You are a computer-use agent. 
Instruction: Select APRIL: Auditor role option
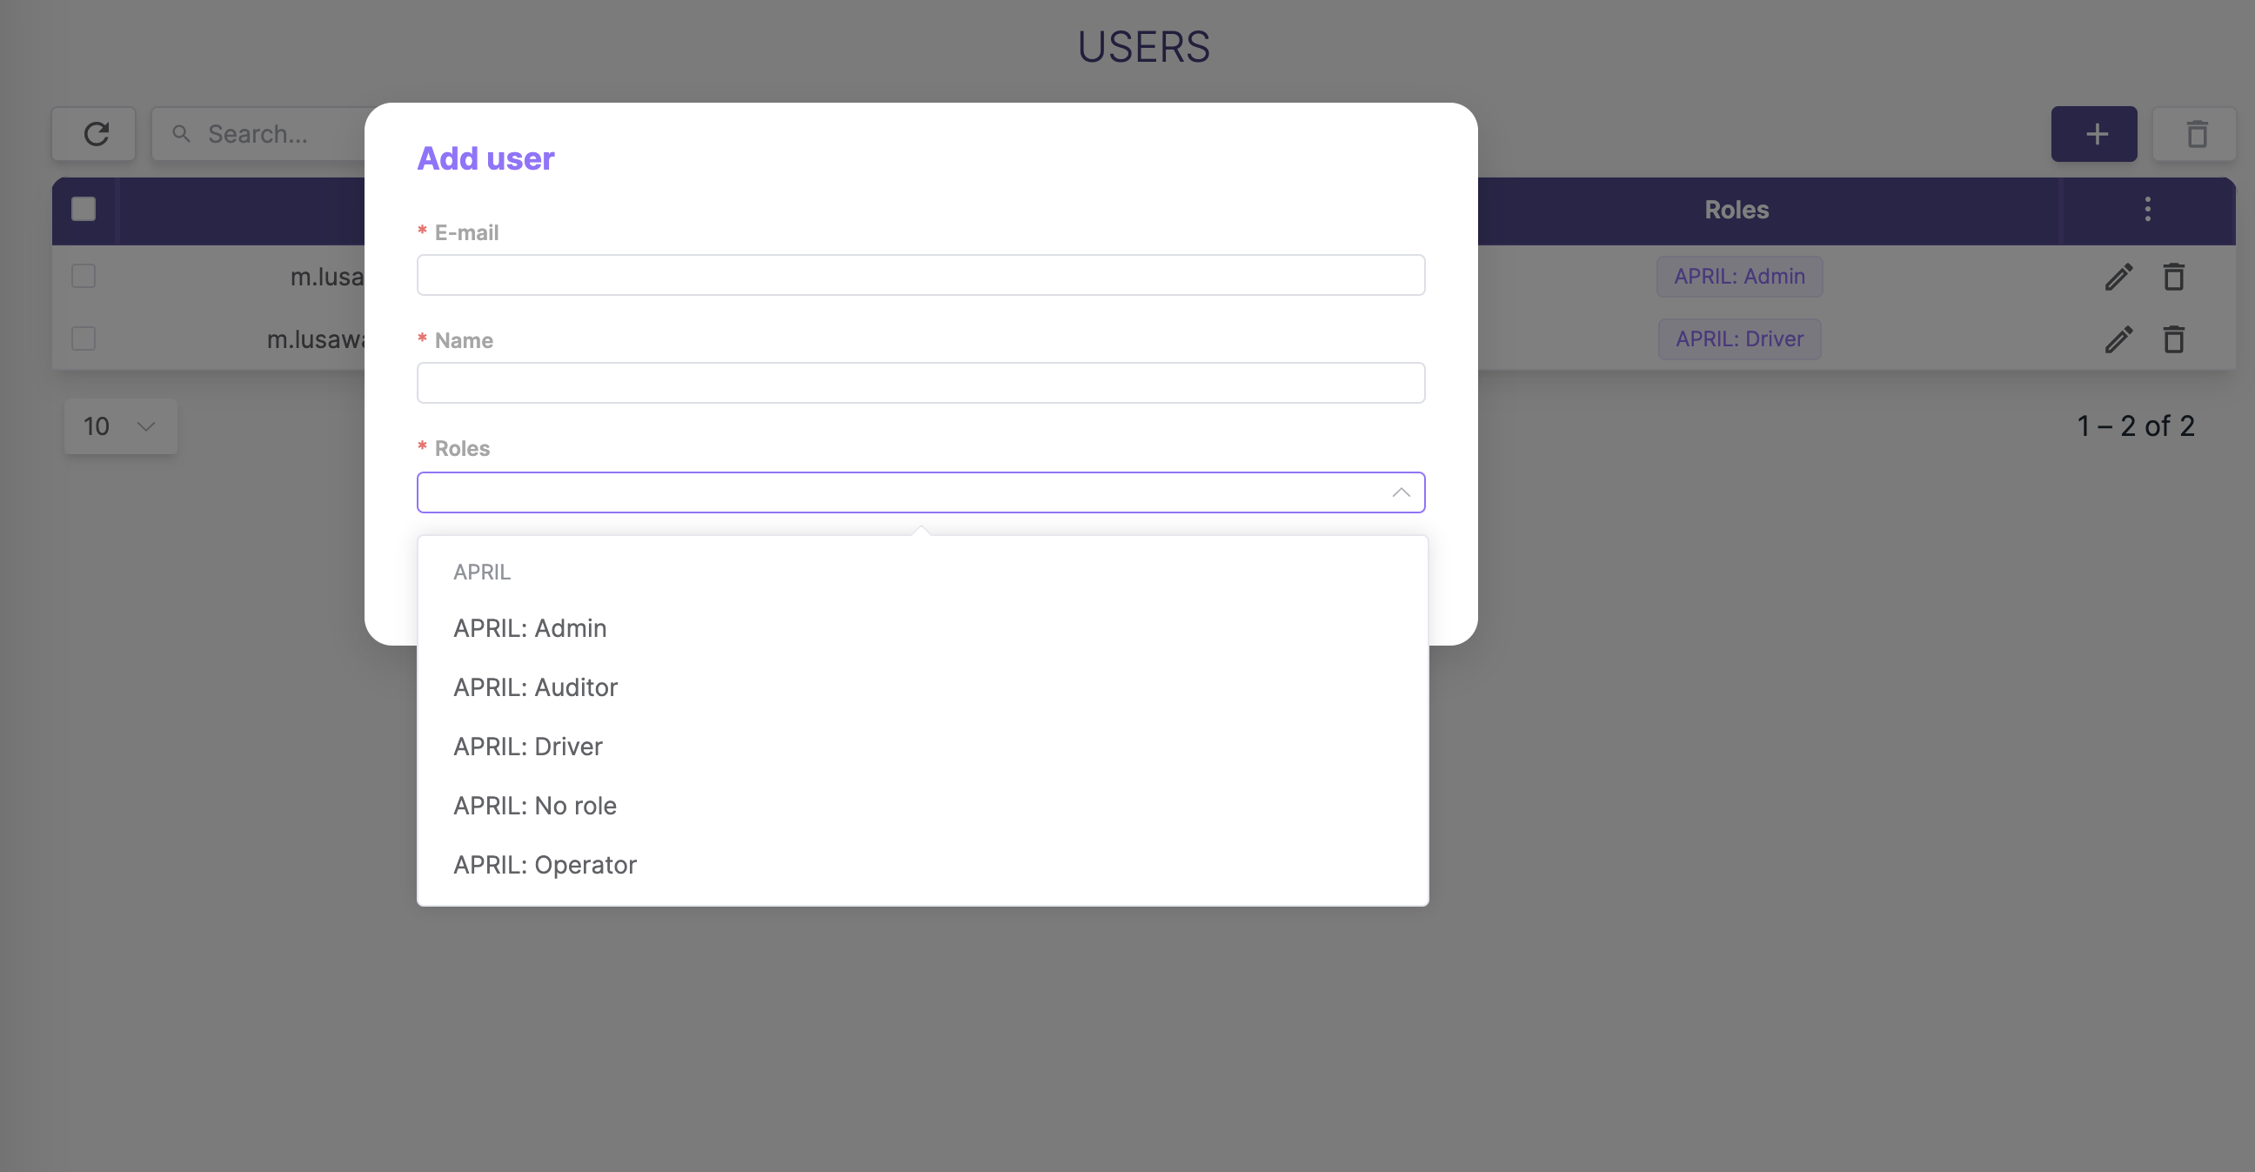click(x=923, y=687)
